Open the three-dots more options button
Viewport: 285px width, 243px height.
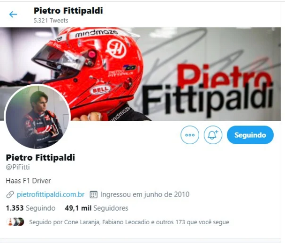click(190, 135)
